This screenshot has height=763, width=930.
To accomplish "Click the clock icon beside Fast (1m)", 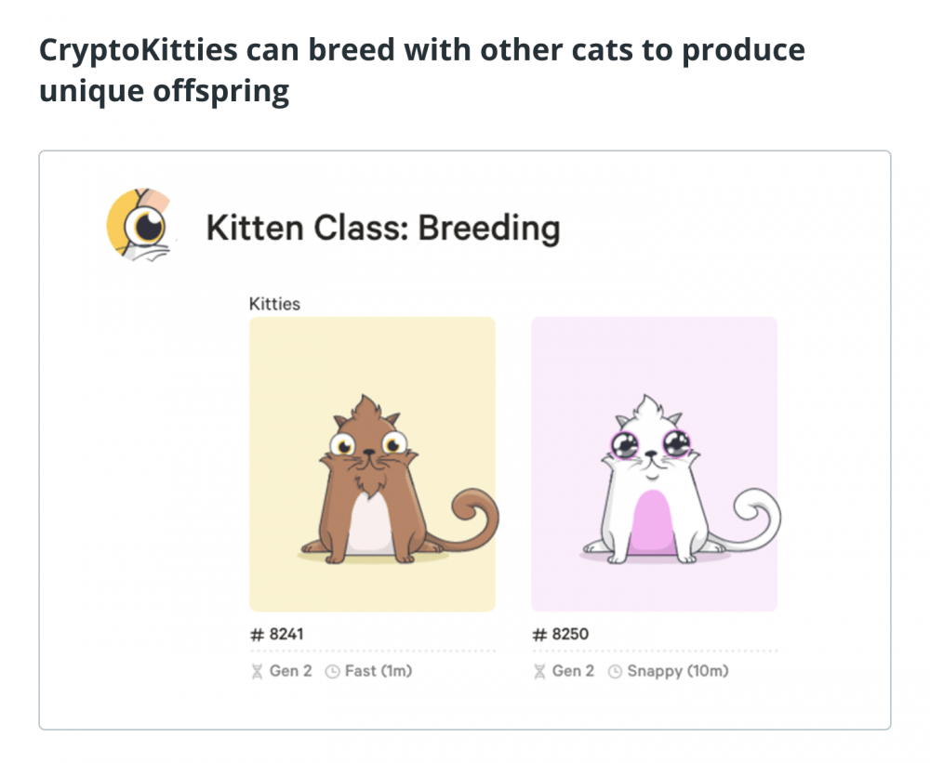I will [x=333, y=672].
